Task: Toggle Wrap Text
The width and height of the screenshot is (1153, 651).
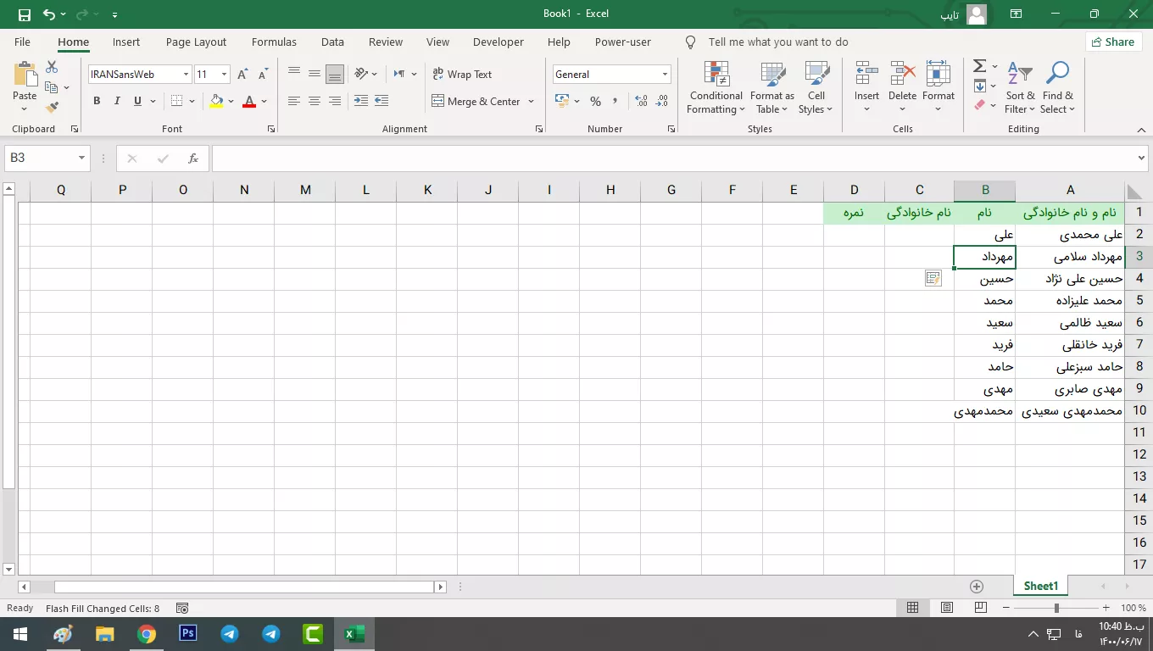Action: click(462, 74)
